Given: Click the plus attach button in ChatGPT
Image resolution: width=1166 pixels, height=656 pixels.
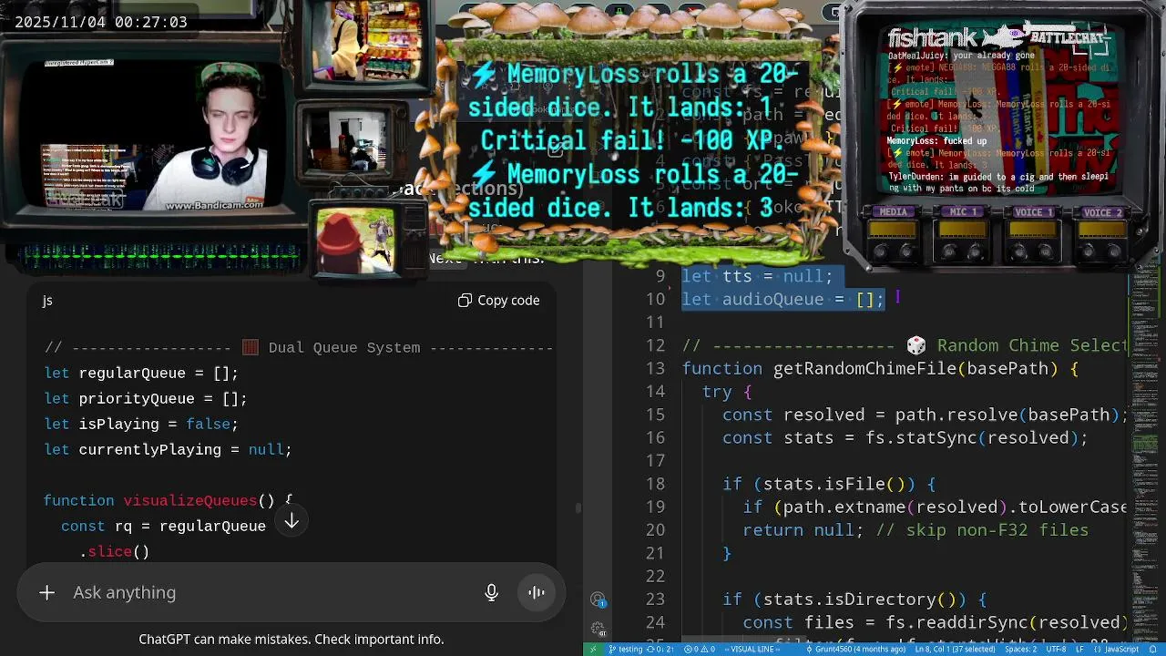Looking at the screenshot, I should [46, 593].
